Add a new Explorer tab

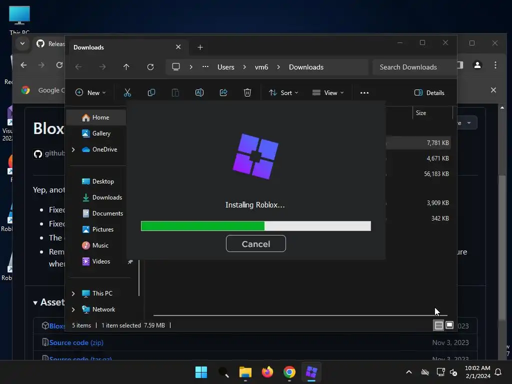tap(200, 47)
